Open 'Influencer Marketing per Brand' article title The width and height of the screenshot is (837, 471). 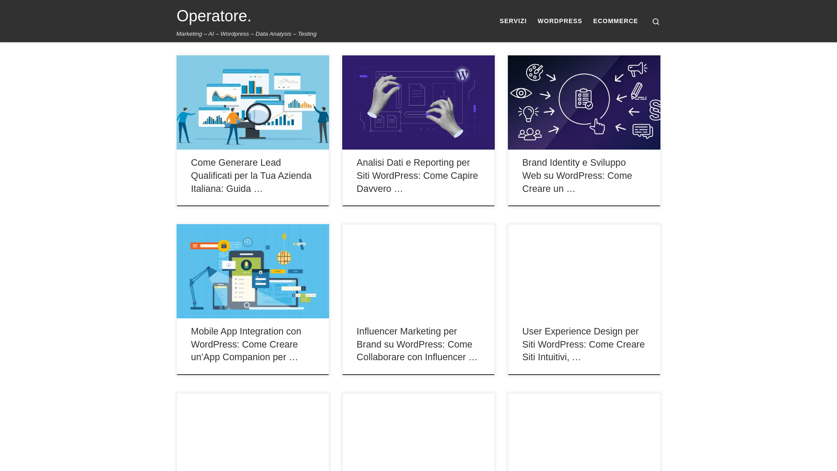pyautogui.click(x=416, y=345)
